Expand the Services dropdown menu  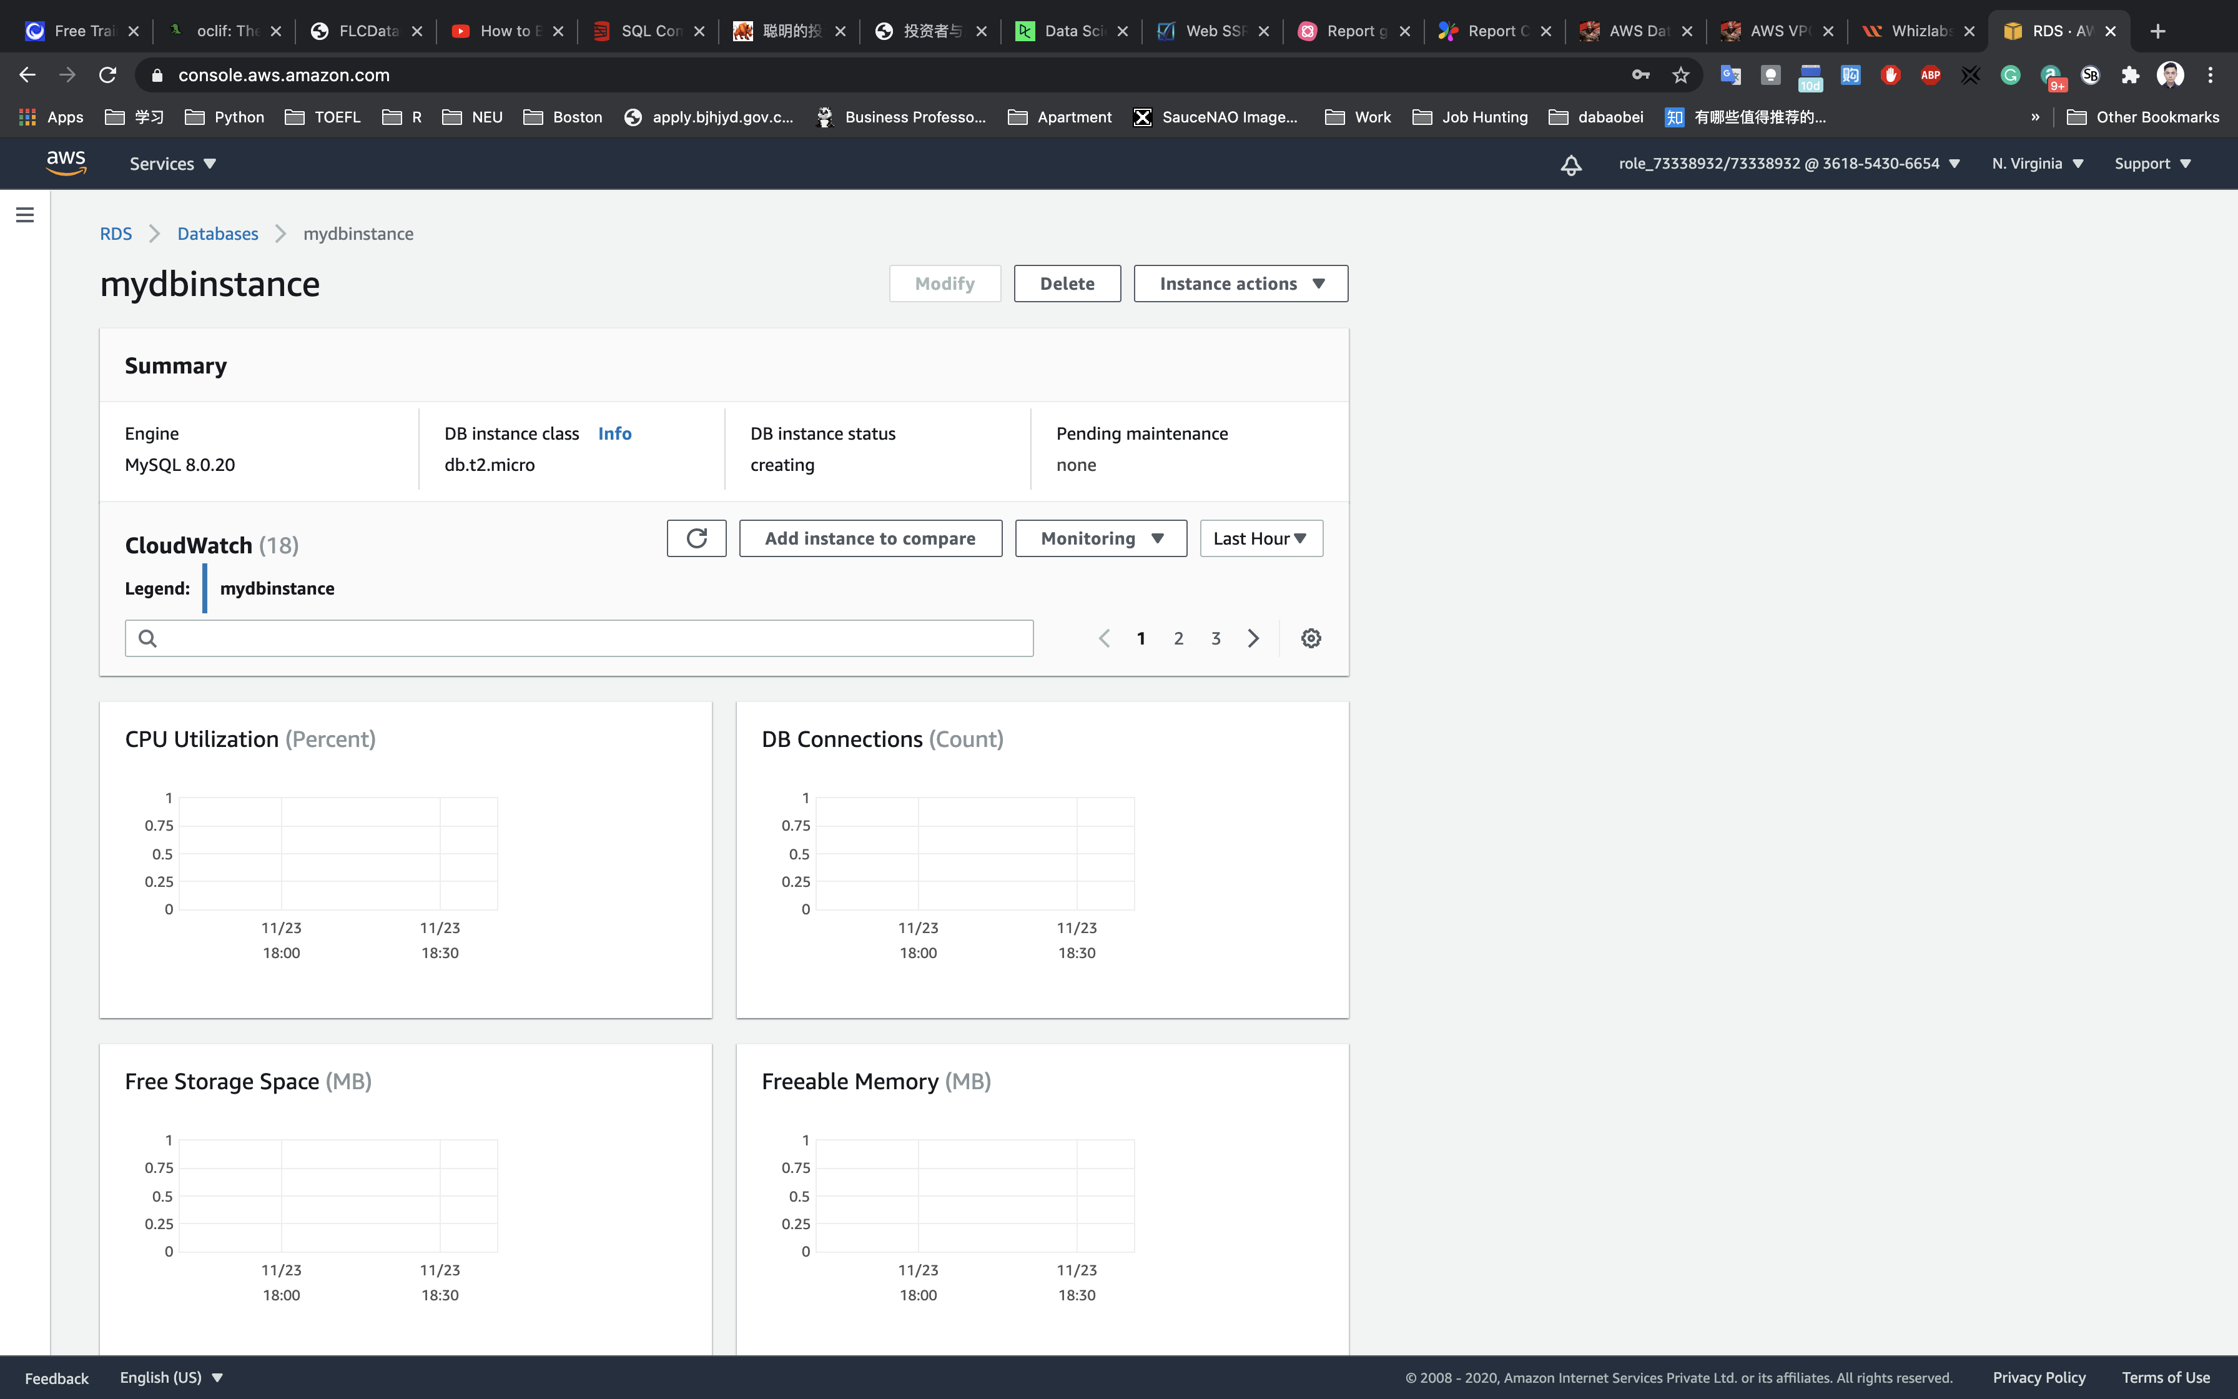[172, 164]
